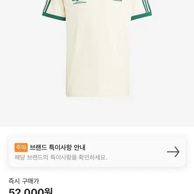Image resolution: width=194 pixels, height=194 pixels.
Task: Tap the 52,000원 instant purchase price
Action: (x=31, y=191)
